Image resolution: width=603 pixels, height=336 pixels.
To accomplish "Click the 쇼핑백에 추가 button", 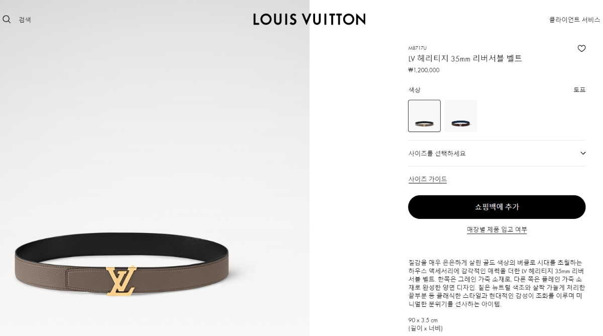I will [x=497, y=207].
